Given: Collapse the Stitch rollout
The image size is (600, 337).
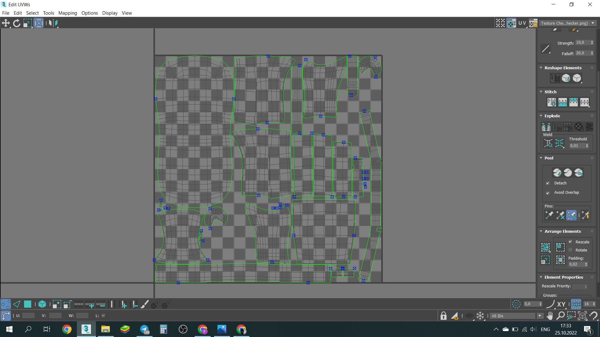Looking at the screenshot, I should point(541,92).
